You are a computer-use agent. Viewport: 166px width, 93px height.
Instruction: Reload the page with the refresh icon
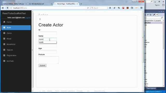click(x=88, y=8)
